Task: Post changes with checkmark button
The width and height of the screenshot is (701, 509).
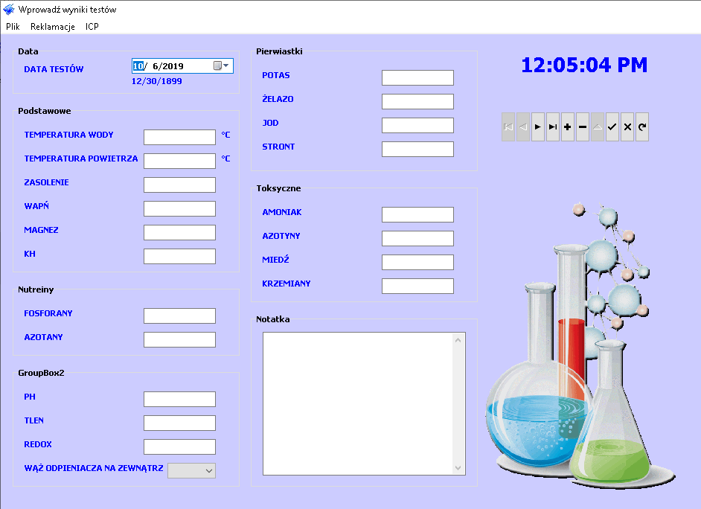Action: click(x=612, y=127)
